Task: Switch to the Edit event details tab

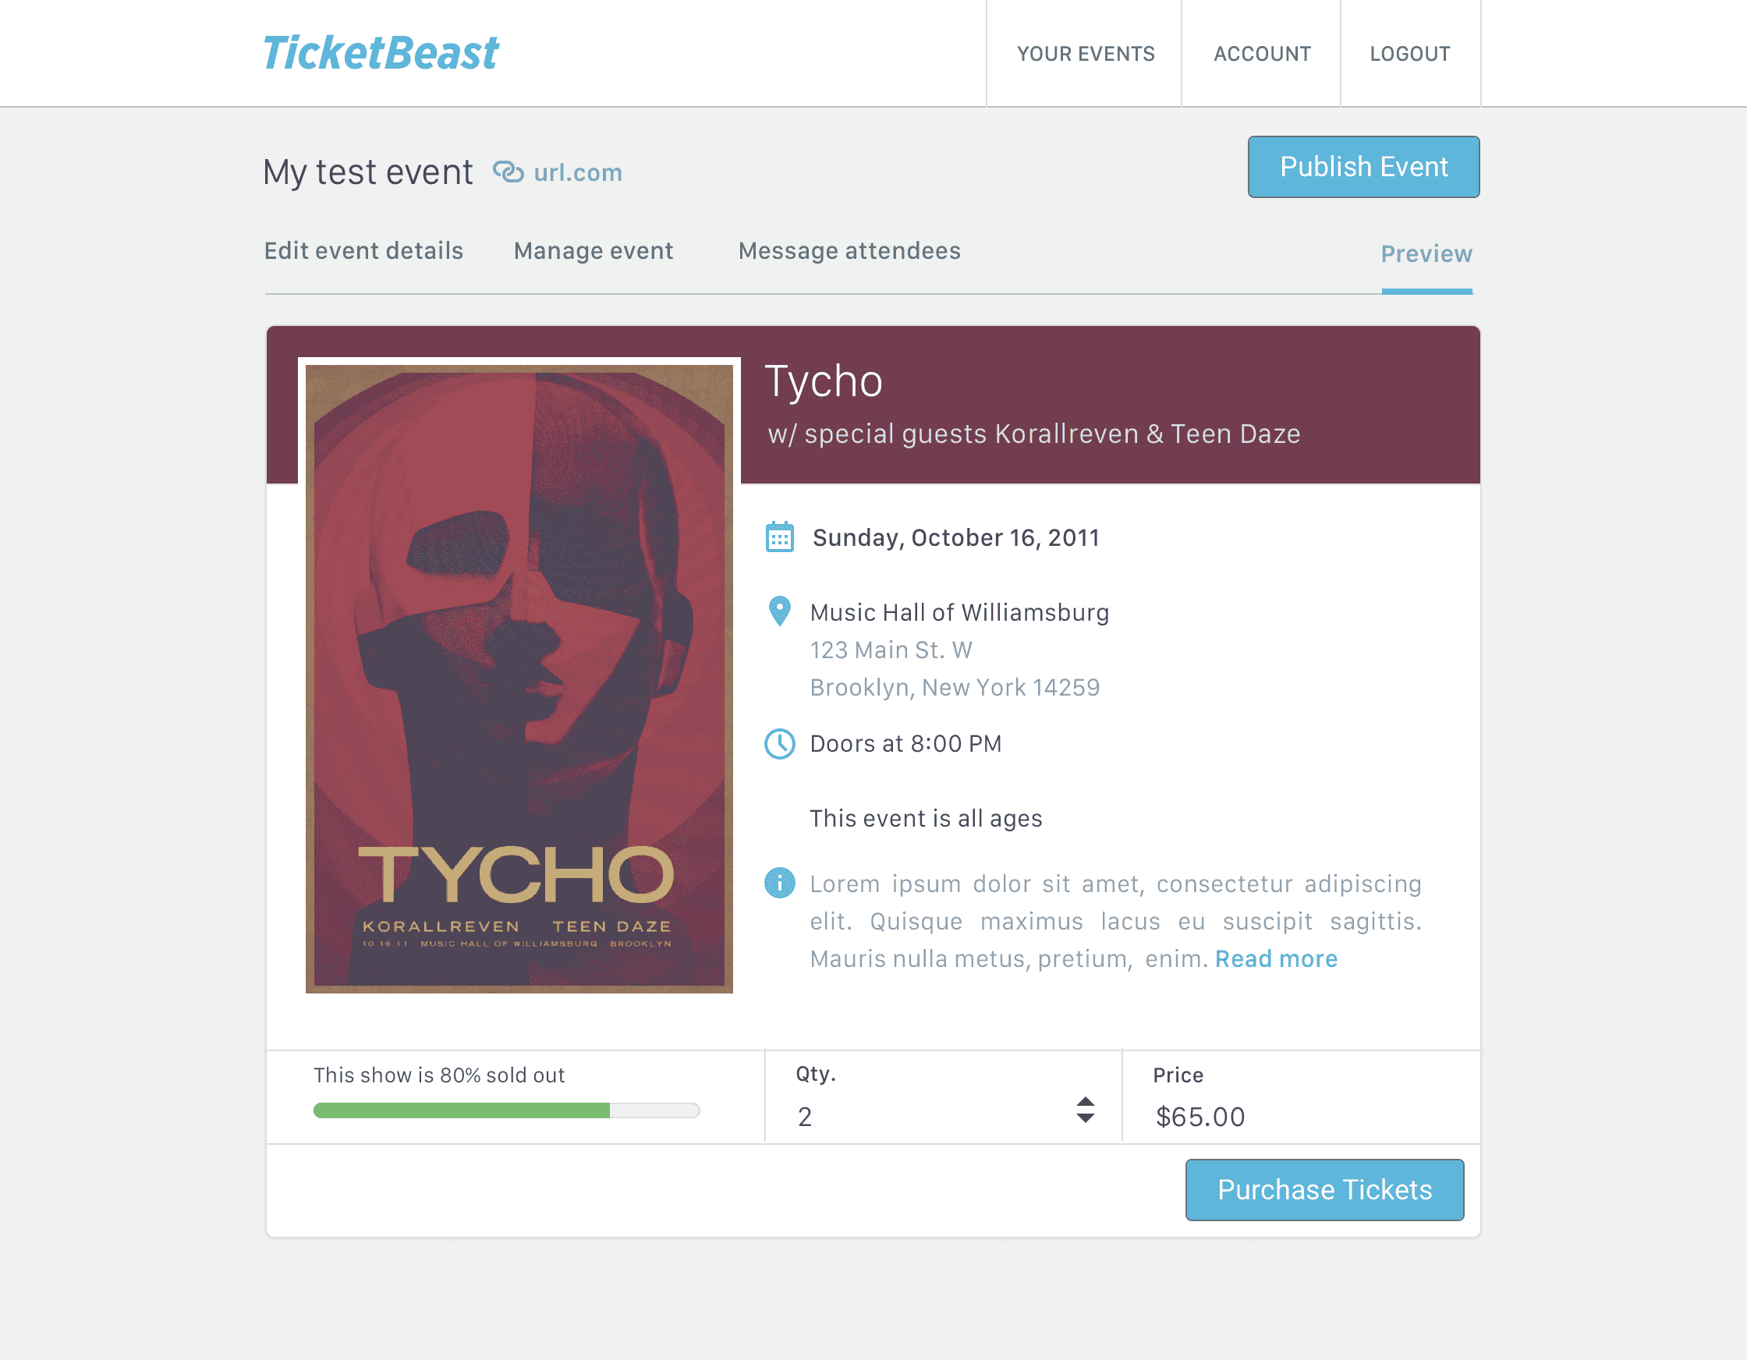Action: point(364,251)
